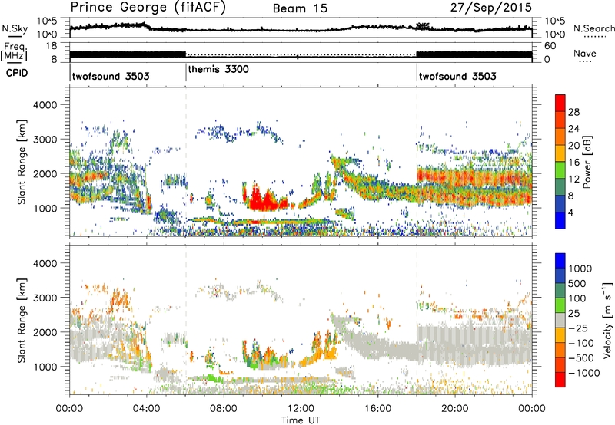Click the '18' tick on the frequency axis

[x=51, y=46]
